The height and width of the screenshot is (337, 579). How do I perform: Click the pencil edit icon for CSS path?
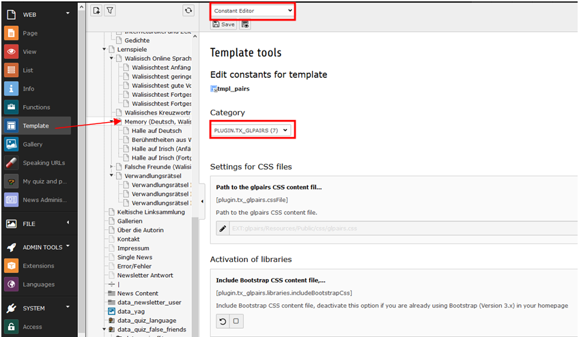pos(223,229)
